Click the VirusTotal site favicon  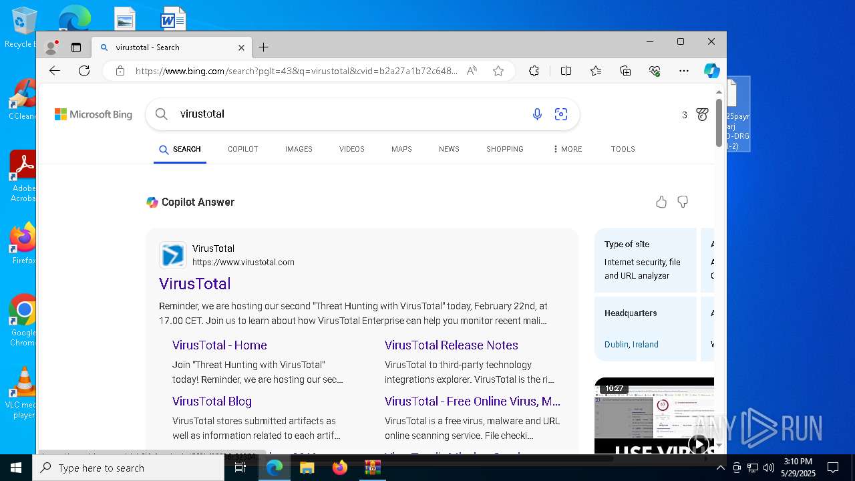173,255
